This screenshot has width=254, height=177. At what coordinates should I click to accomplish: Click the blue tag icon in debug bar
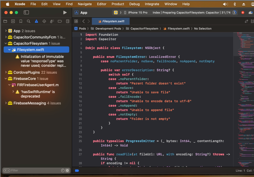77,170
